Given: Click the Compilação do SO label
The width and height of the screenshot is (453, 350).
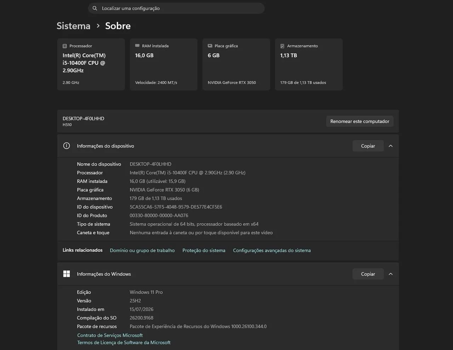Looking at the screenshot, I should click(97, 318).
